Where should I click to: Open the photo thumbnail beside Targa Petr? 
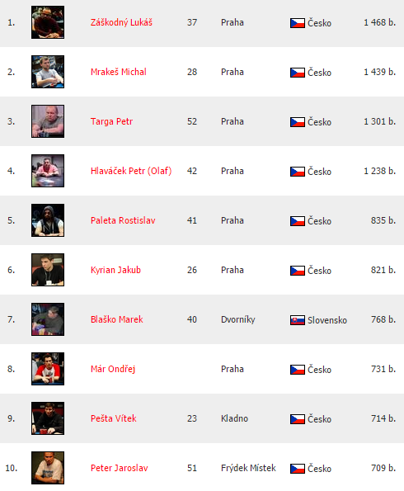(x=48, y=121)
